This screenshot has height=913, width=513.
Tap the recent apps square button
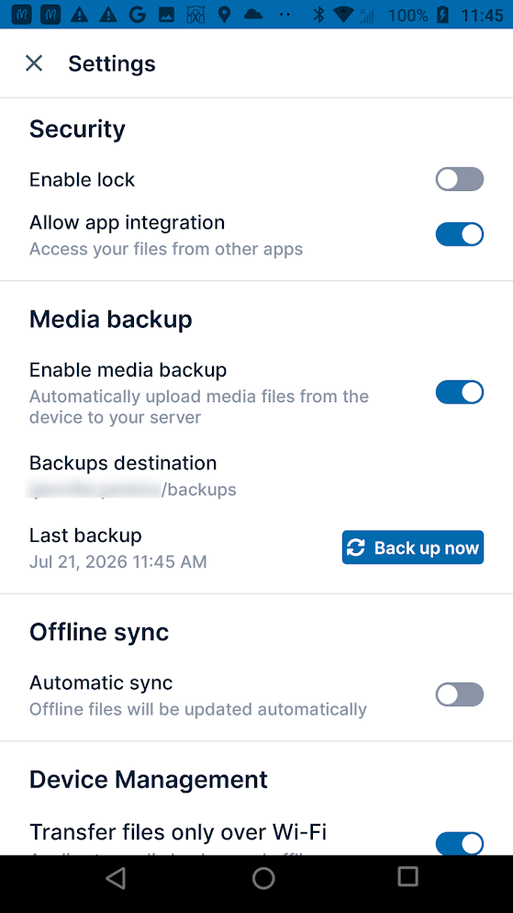[407, 876]
